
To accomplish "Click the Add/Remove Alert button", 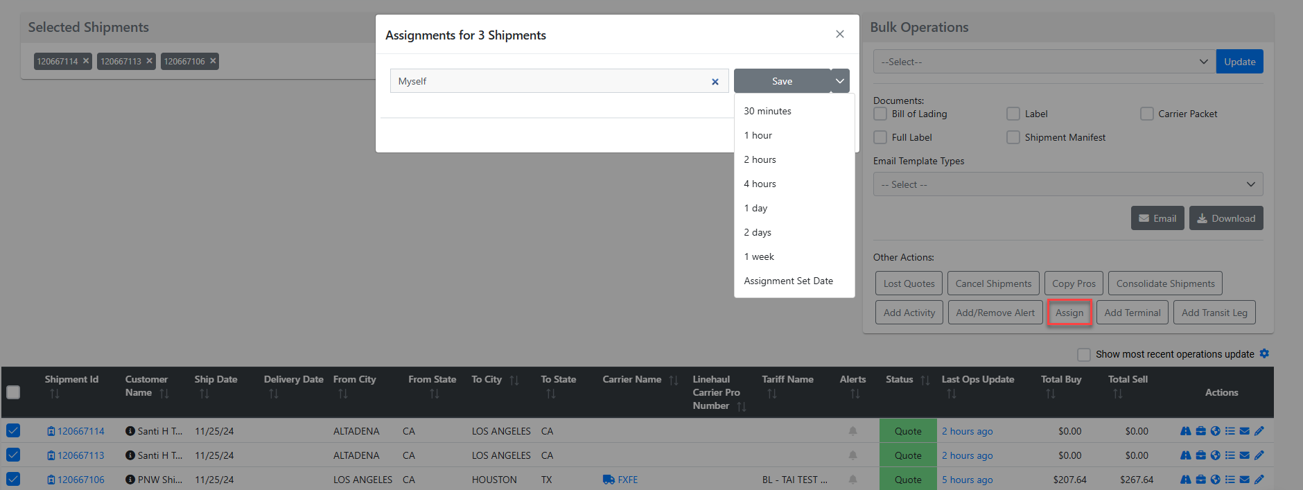I will [995, 313].
